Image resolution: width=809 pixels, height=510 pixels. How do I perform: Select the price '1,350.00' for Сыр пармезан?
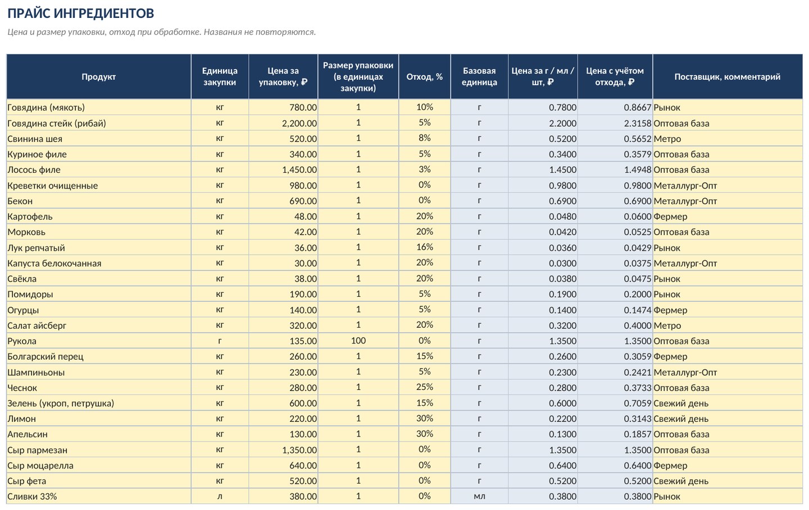point(283,450)
